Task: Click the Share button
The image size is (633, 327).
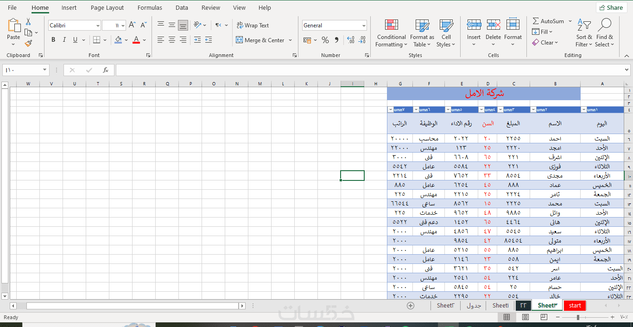Action: 612,7
